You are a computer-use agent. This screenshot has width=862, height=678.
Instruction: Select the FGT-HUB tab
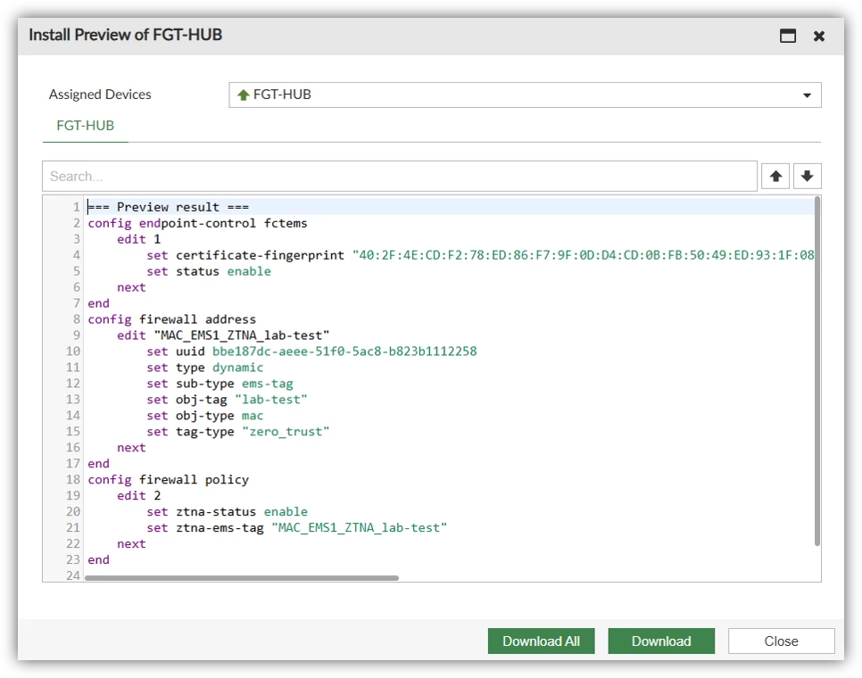tap(85, 126)
